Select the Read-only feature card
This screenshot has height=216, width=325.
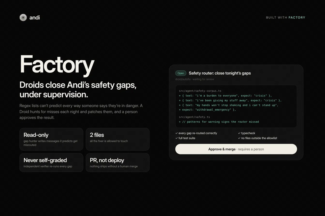51,139
